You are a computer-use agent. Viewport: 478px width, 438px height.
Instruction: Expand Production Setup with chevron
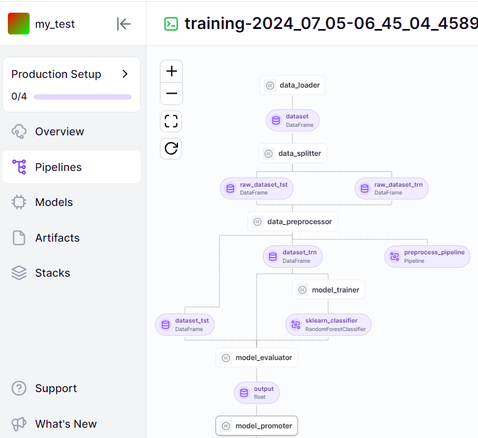pos(125,74)
